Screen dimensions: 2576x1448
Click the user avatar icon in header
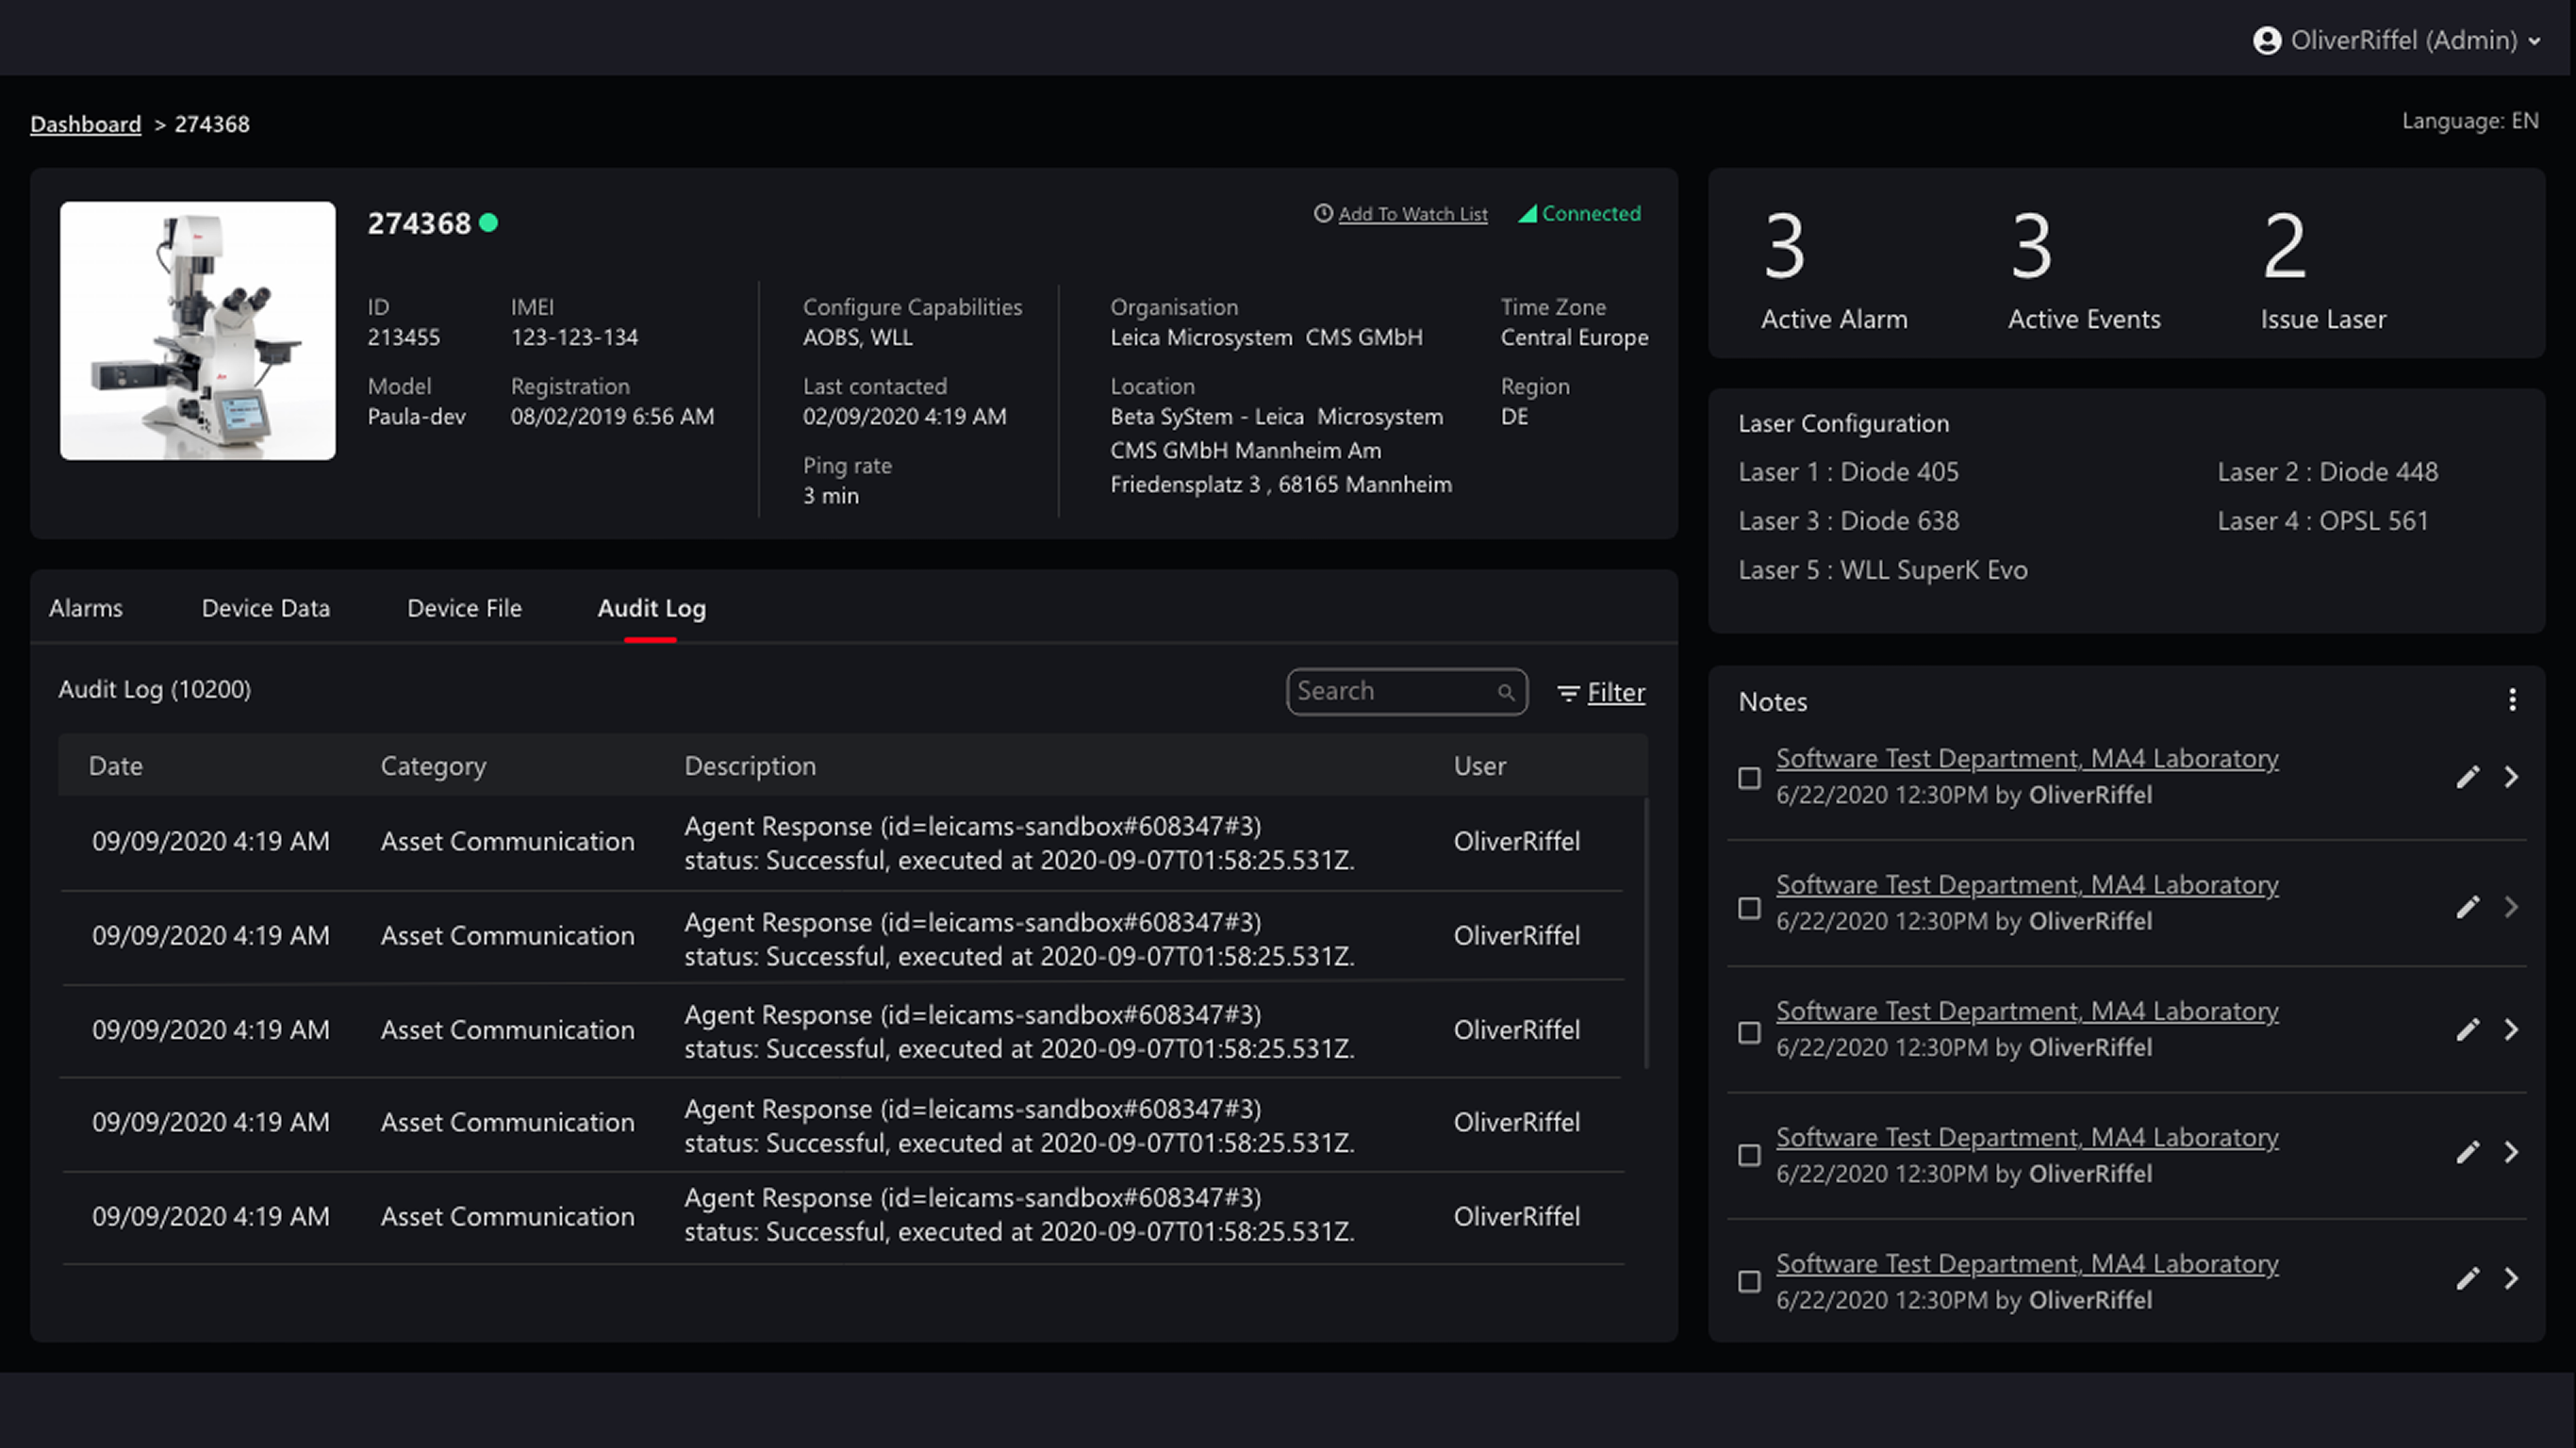[x=2266, y=40]
